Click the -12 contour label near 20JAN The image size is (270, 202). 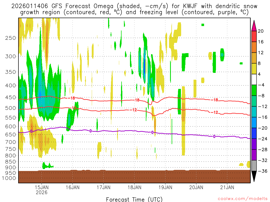[214, 112]
